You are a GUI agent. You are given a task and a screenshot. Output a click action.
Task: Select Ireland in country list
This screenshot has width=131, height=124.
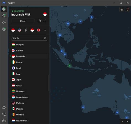[29, 62]
